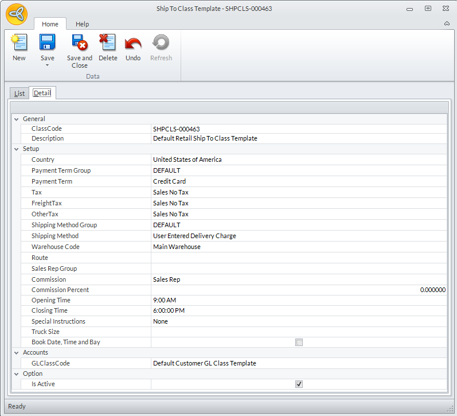Switch to the Help ribbon tab
This screenshot has width=457, height=416.
point(82,24)
